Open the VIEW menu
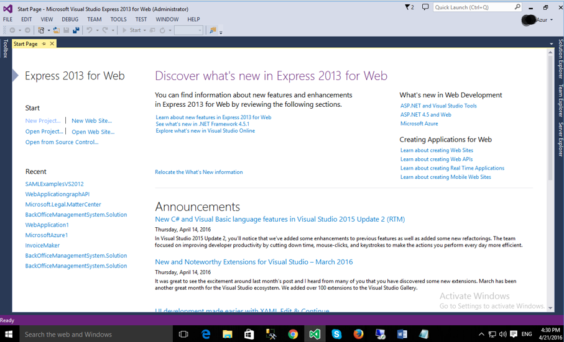The image size is (564, 342). point(47,19)
